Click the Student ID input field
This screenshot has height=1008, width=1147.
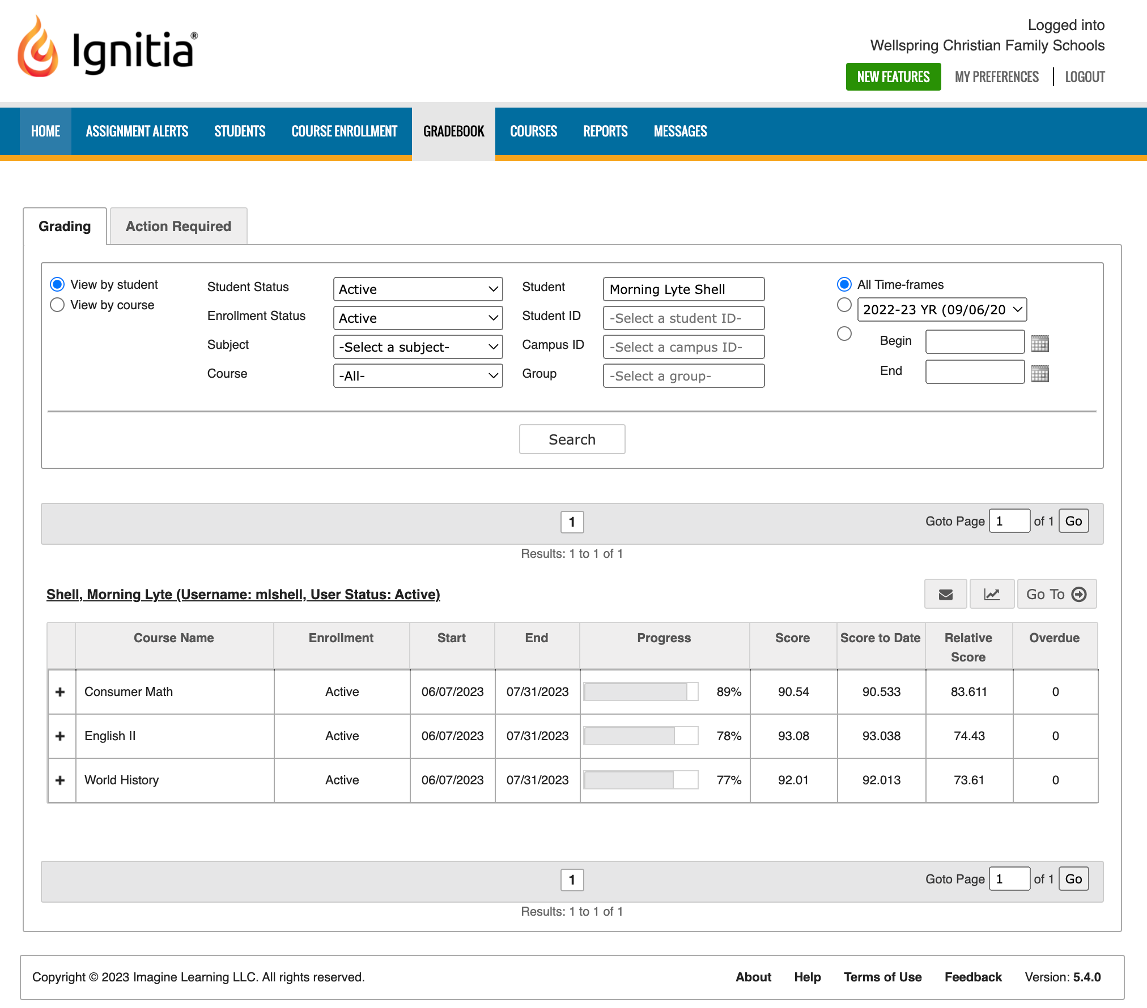coord(684,318)
